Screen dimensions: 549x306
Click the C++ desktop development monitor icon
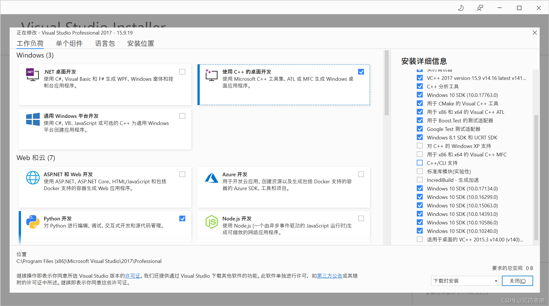[x=211, y=75]
